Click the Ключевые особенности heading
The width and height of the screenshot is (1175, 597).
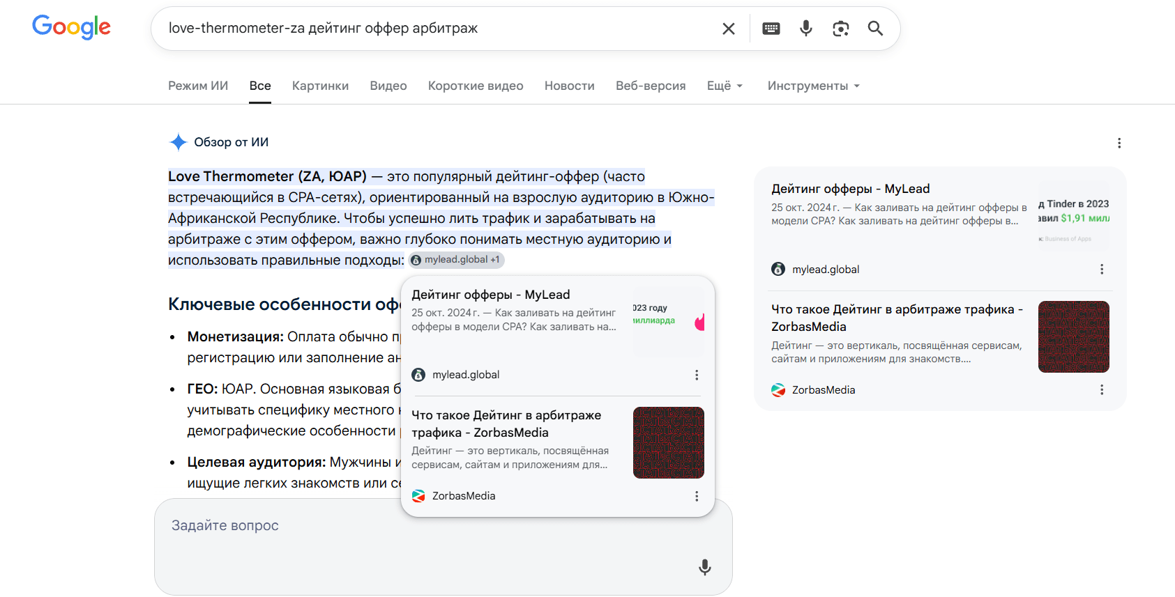pos(285,304)
